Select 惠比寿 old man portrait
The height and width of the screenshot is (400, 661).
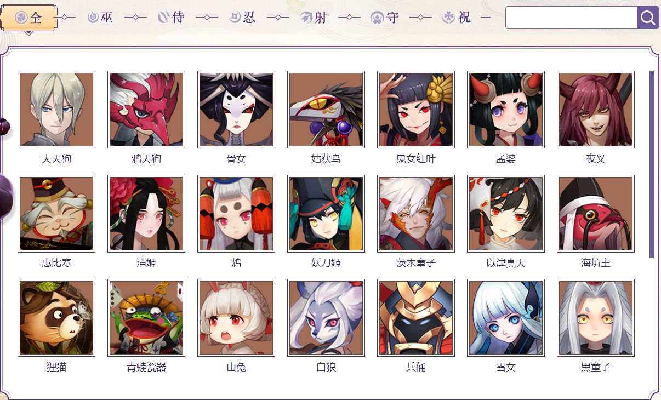point(56,214)
